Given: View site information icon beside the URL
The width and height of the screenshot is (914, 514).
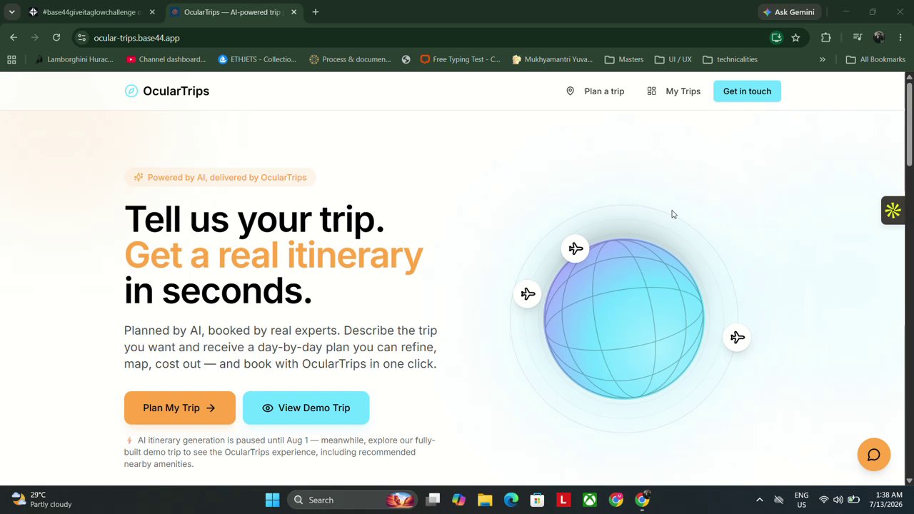Looking at the screenshot, I should click(x=82, y=38).
